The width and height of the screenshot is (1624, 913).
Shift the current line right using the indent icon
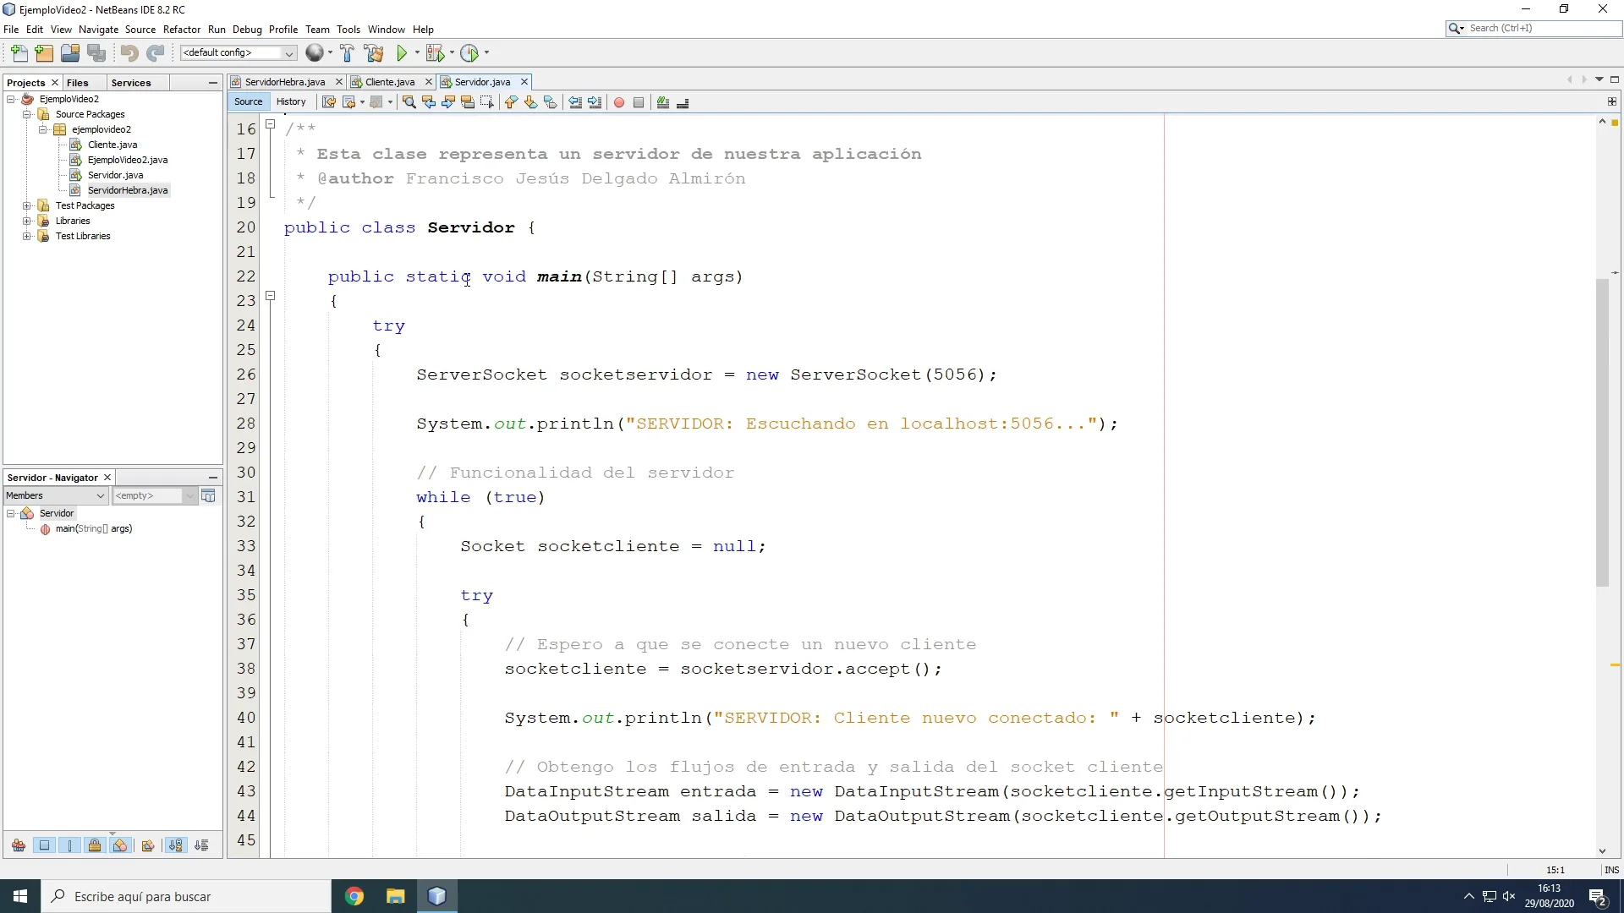(x=595, y=101)
